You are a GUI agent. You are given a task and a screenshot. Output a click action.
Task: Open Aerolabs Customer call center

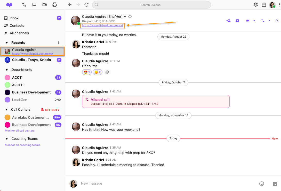coord(33,117)
